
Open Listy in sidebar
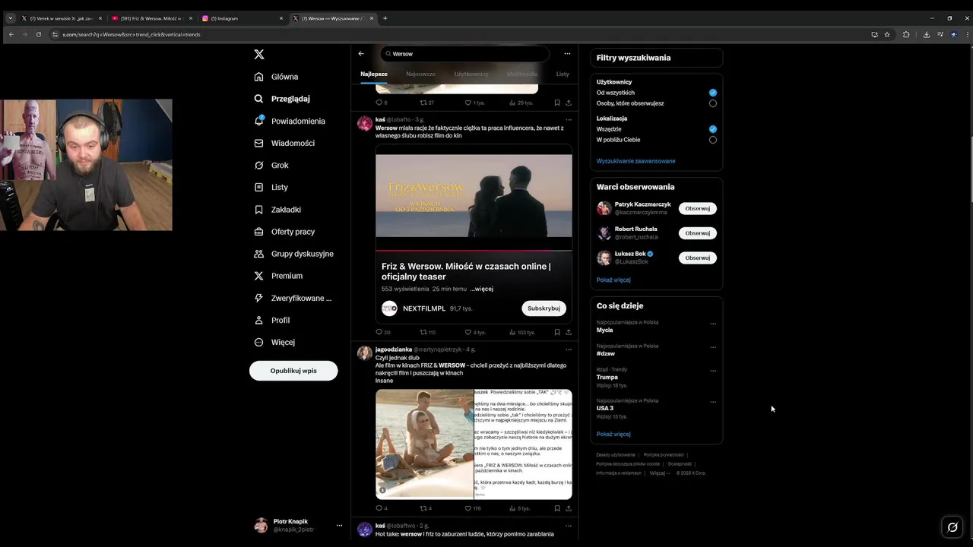271,187
